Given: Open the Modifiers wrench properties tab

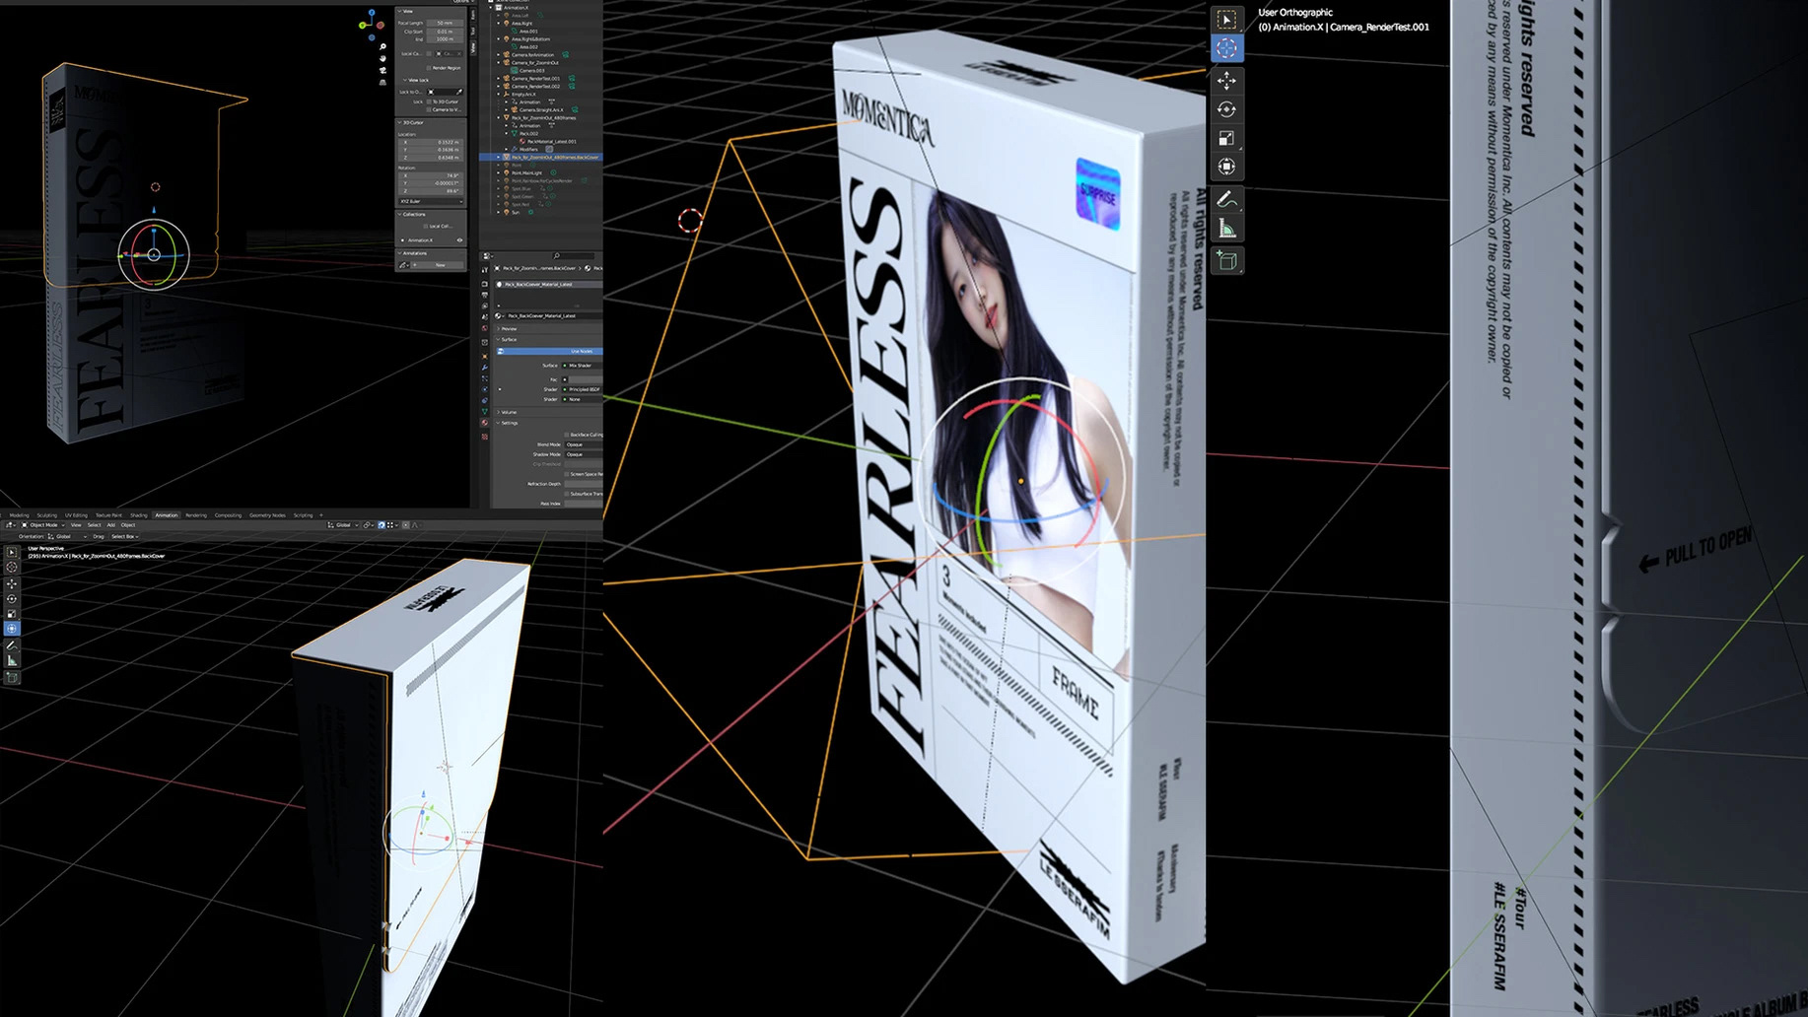Looking at the screenshot, I should point(485,368).
